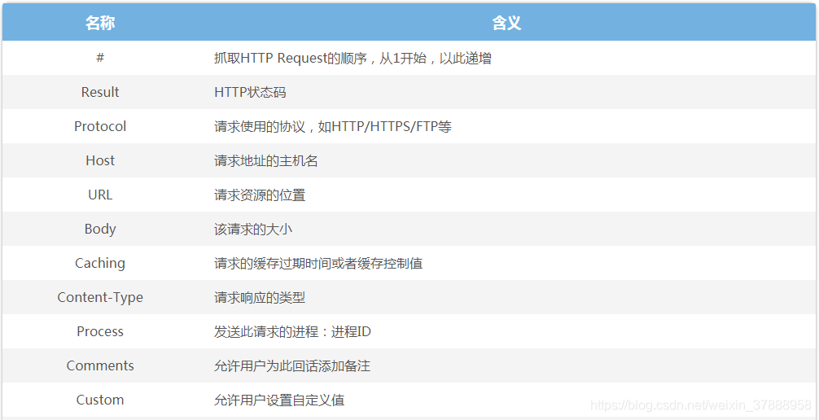
Task: Click the '含义' column header
Action: [506, 23]
